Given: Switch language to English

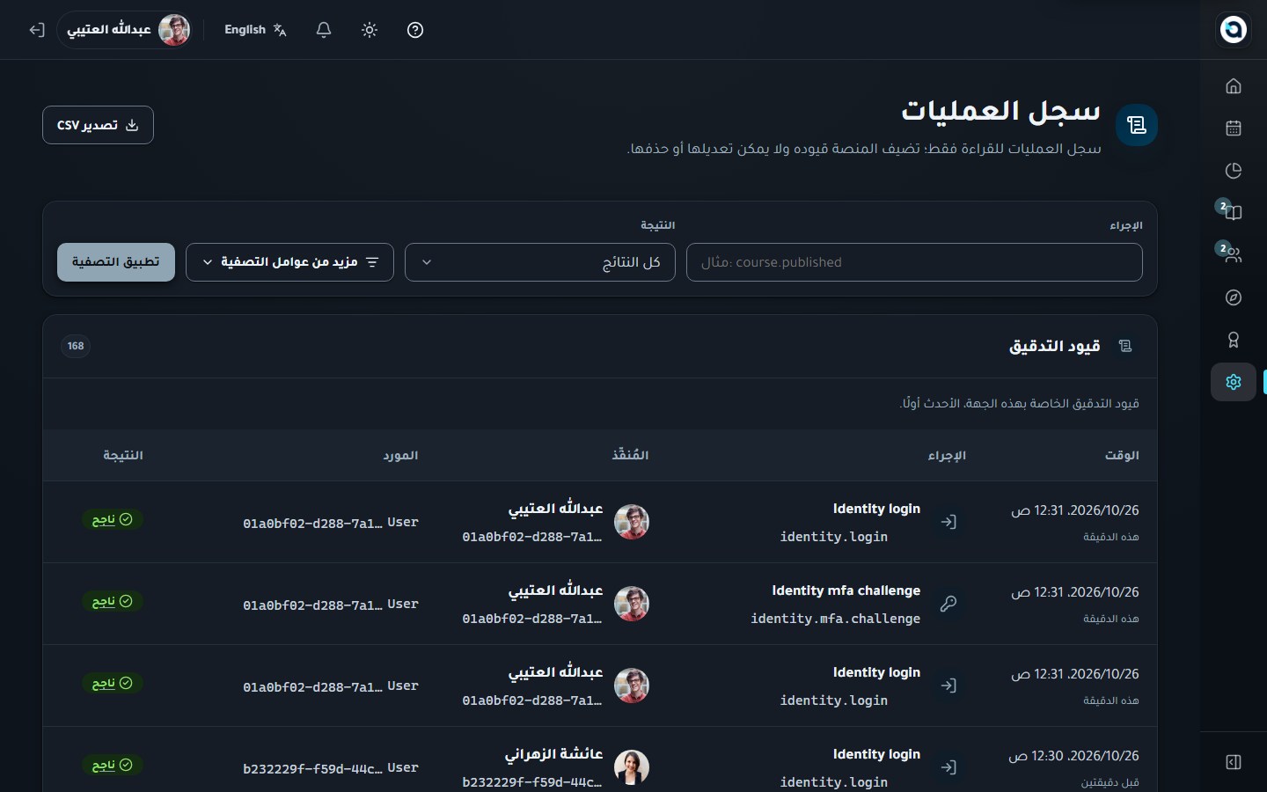Looking at the screenshot, I should click(x=255, y=30).
